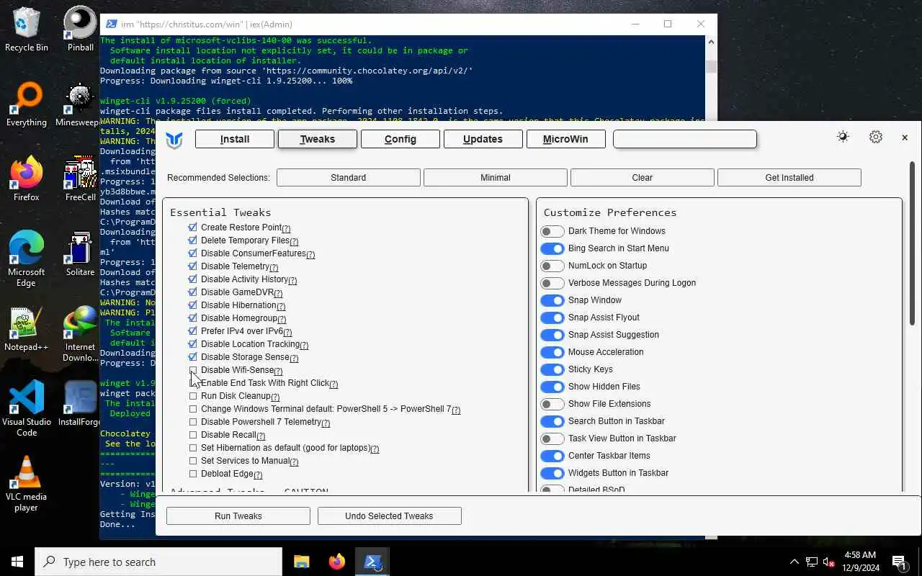Apply the Standard recommended selection
This screenshot has height=576, width=922.
coord(349,177)
